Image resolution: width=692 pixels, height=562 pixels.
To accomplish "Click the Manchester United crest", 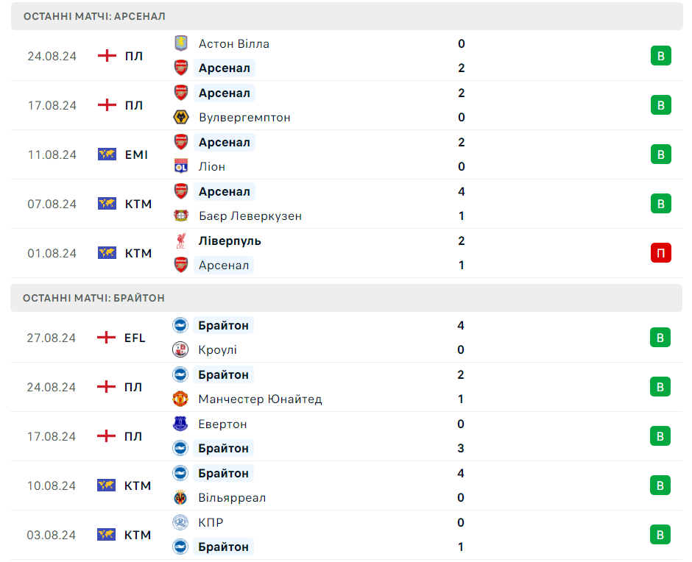I will coord(180,399).
